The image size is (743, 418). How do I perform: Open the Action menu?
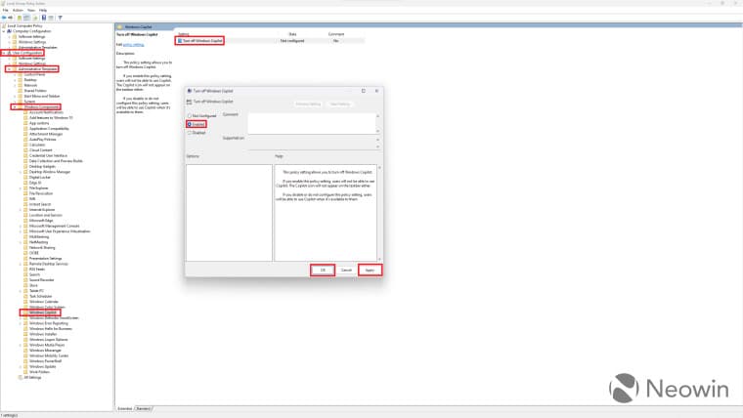coord(19,10)
